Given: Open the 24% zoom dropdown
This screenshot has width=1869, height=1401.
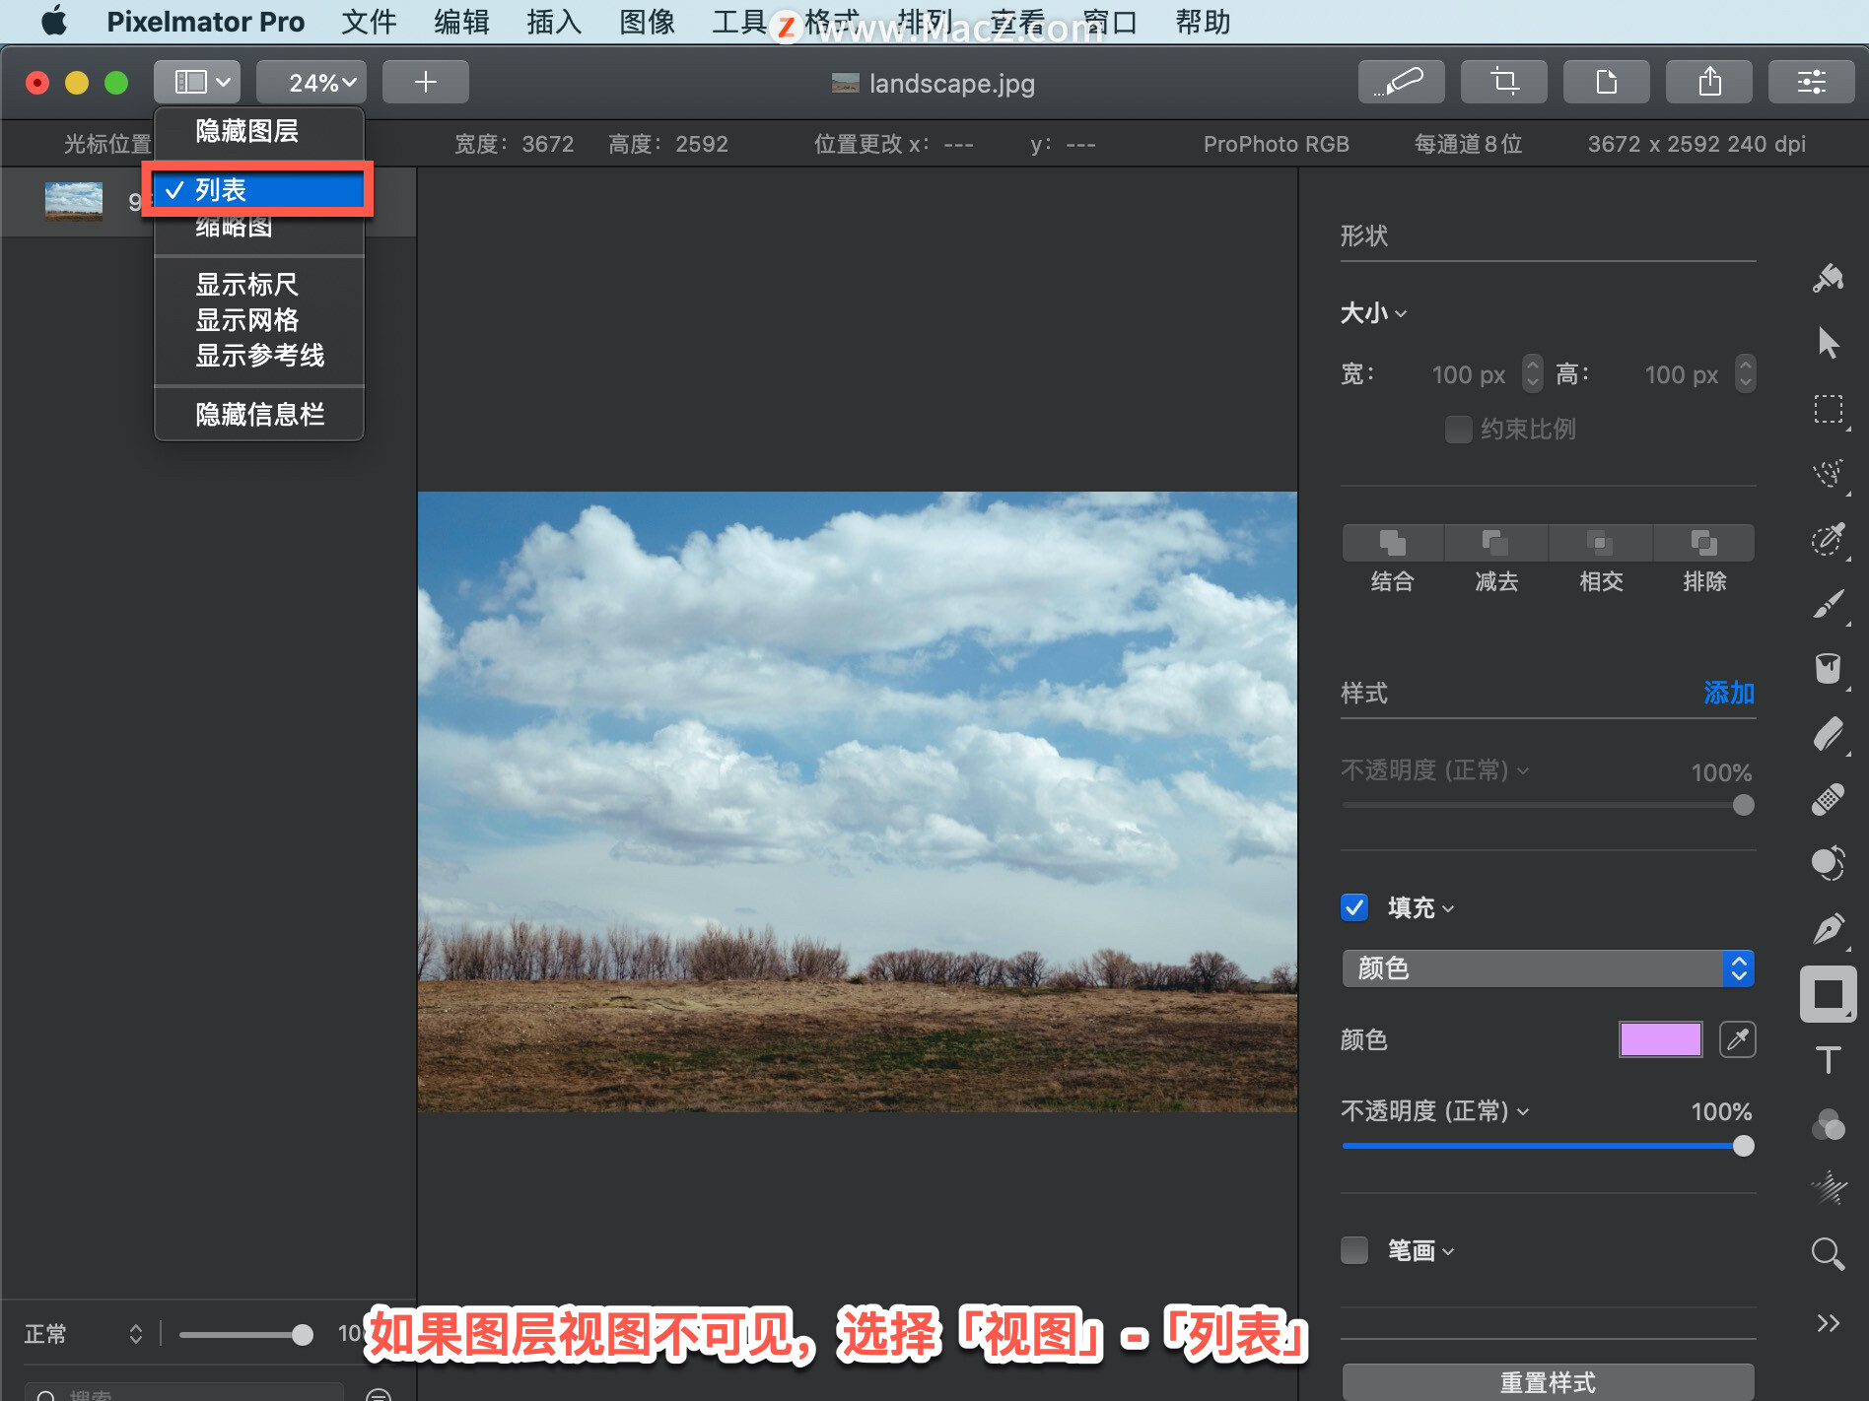Looking at the screenshot, I should tap(311, 82).
